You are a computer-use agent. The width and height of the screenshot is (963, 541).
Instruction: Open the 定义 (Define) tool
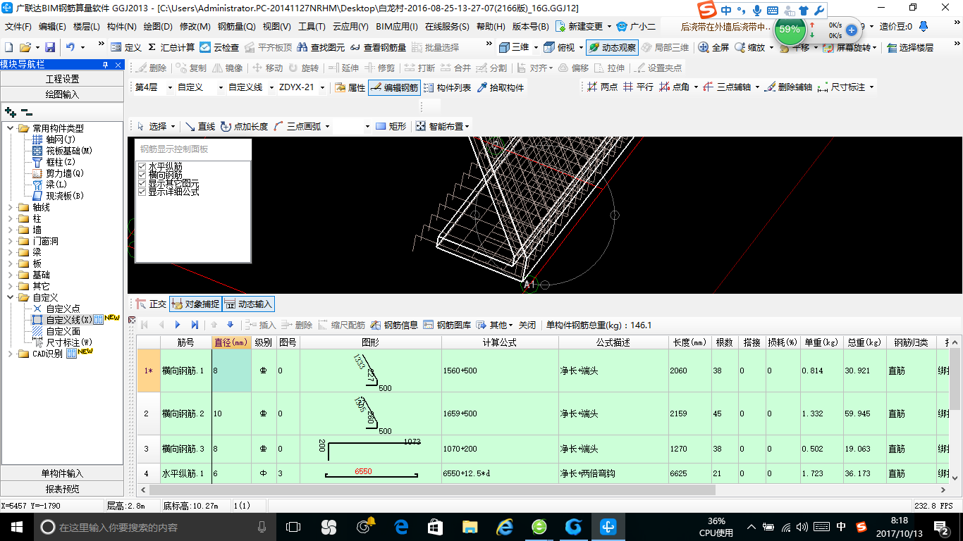pyautogui.click(x=126, y=47)
